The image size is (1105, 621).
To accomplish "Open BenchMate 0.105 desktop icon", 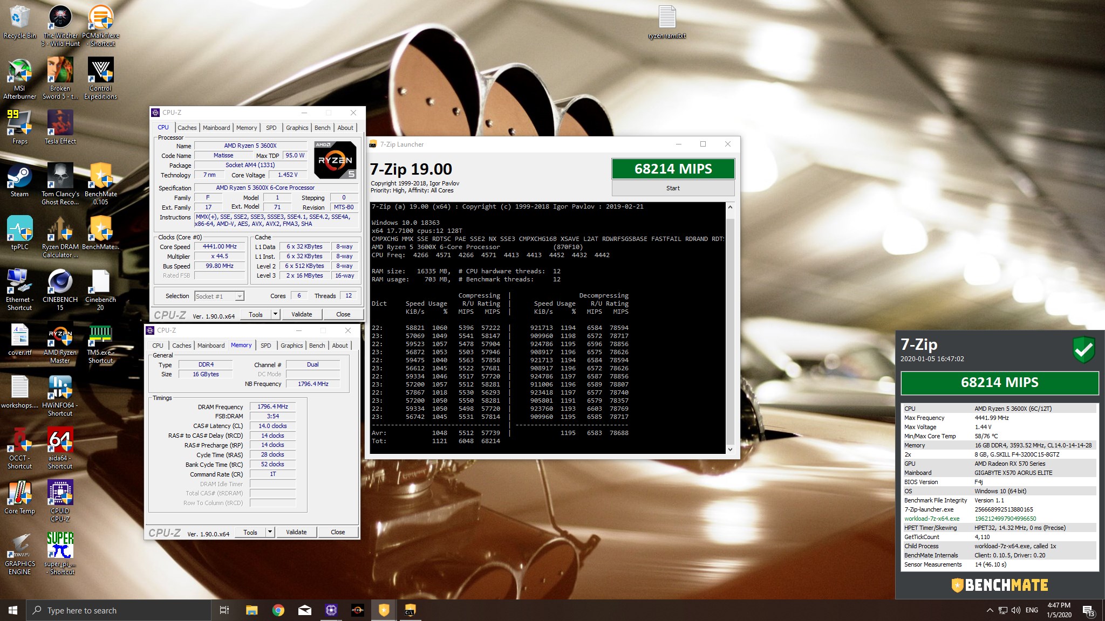I will tap(101, 184).
